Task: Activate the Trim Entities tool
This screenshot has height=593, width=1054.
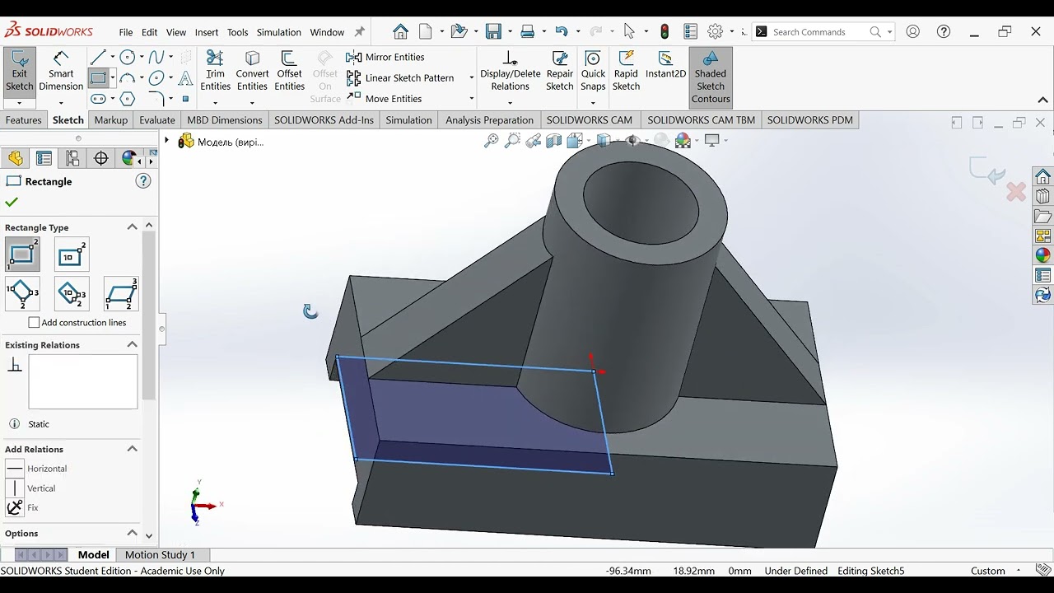Action: [215, 72]
